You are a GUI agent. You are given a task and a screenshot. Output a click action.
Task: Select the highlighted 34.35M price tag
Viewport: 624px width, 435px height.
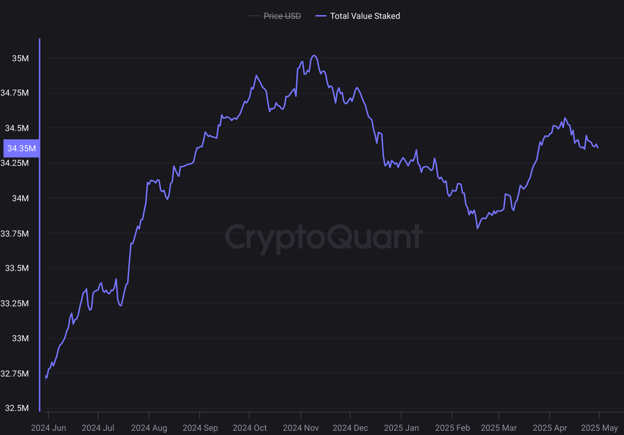(x=21, y=148)
